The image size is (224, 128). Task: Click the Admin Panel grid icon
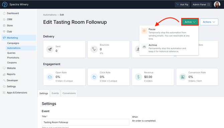click(209, 4)
